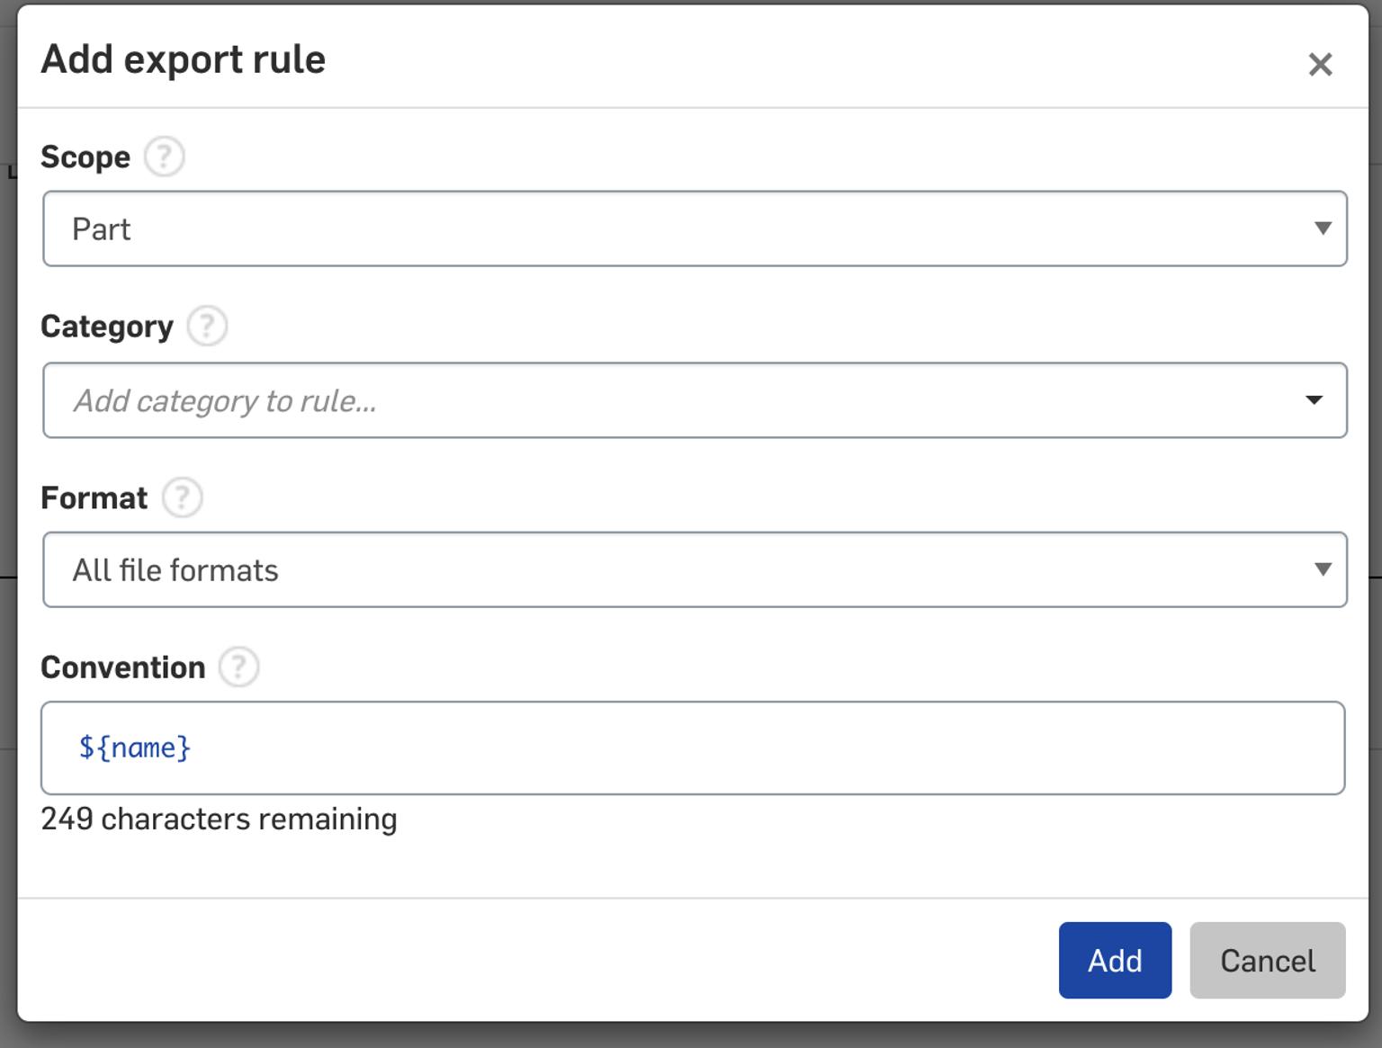Cancel the export rule dialog
This screenshot has height=1048, width=1382.
point(1267,960)
